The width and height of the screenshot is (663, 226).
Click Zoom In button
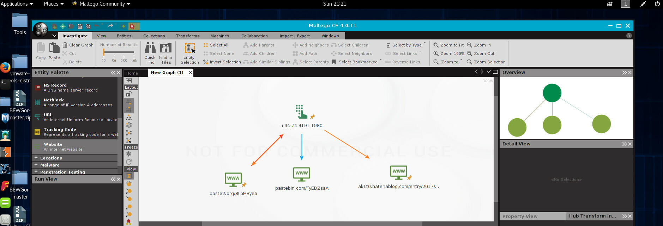[x=479, y=45]
